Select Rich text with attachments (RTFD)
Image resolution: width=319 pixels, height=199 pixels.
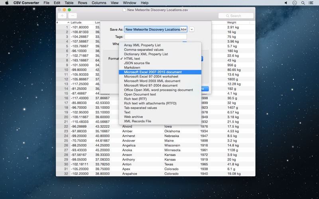pyautogui.click(x=160, y=103)
